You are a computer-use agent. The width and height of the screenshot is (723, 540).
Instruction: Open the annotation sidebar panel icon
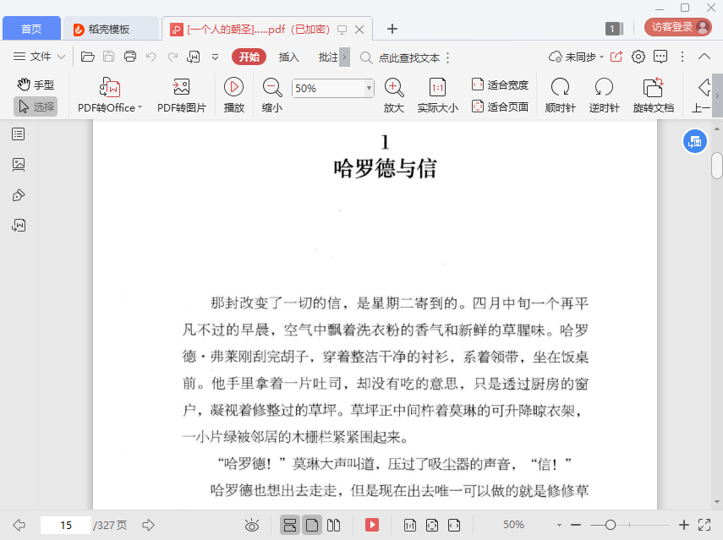(x=19, y=195)
